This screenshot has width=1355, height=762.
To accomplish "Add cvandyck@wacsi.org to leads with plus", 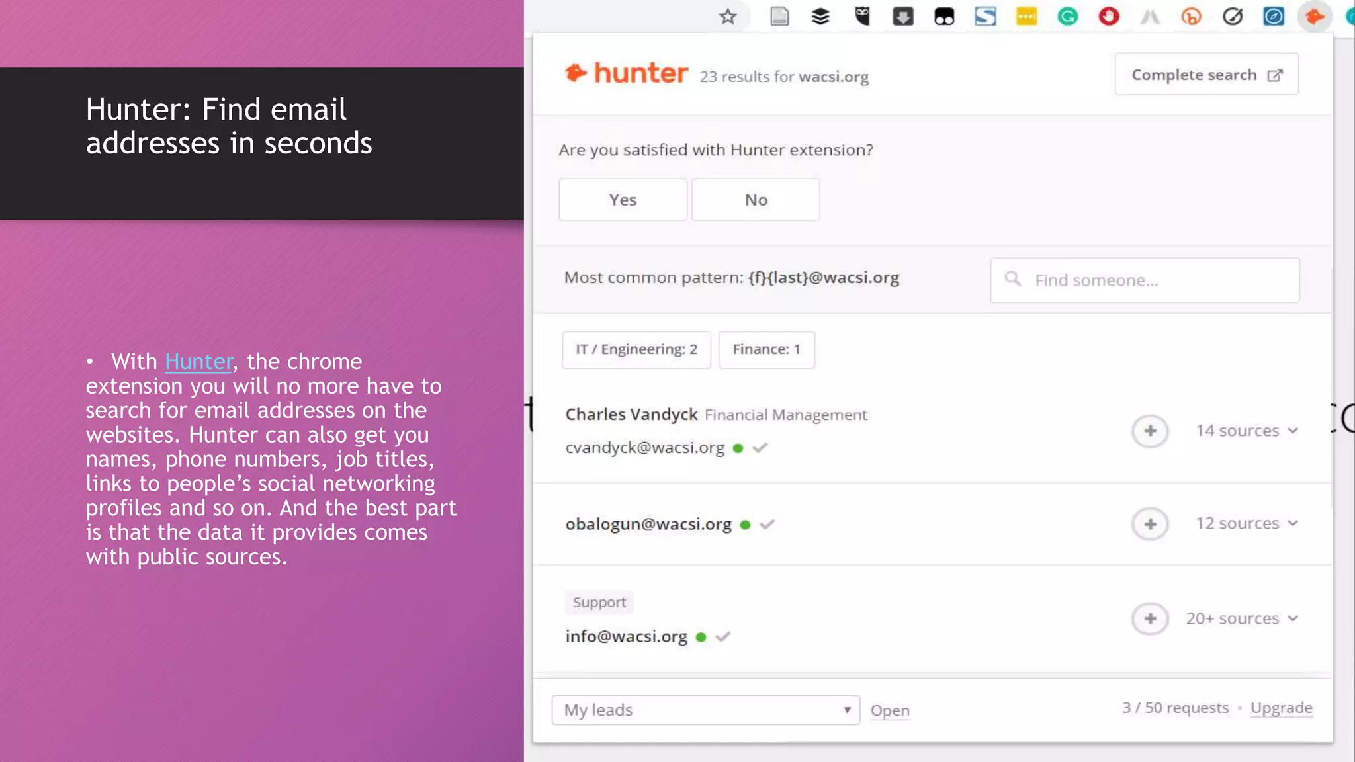I will pyautogui.click(x=1150, y=431).
